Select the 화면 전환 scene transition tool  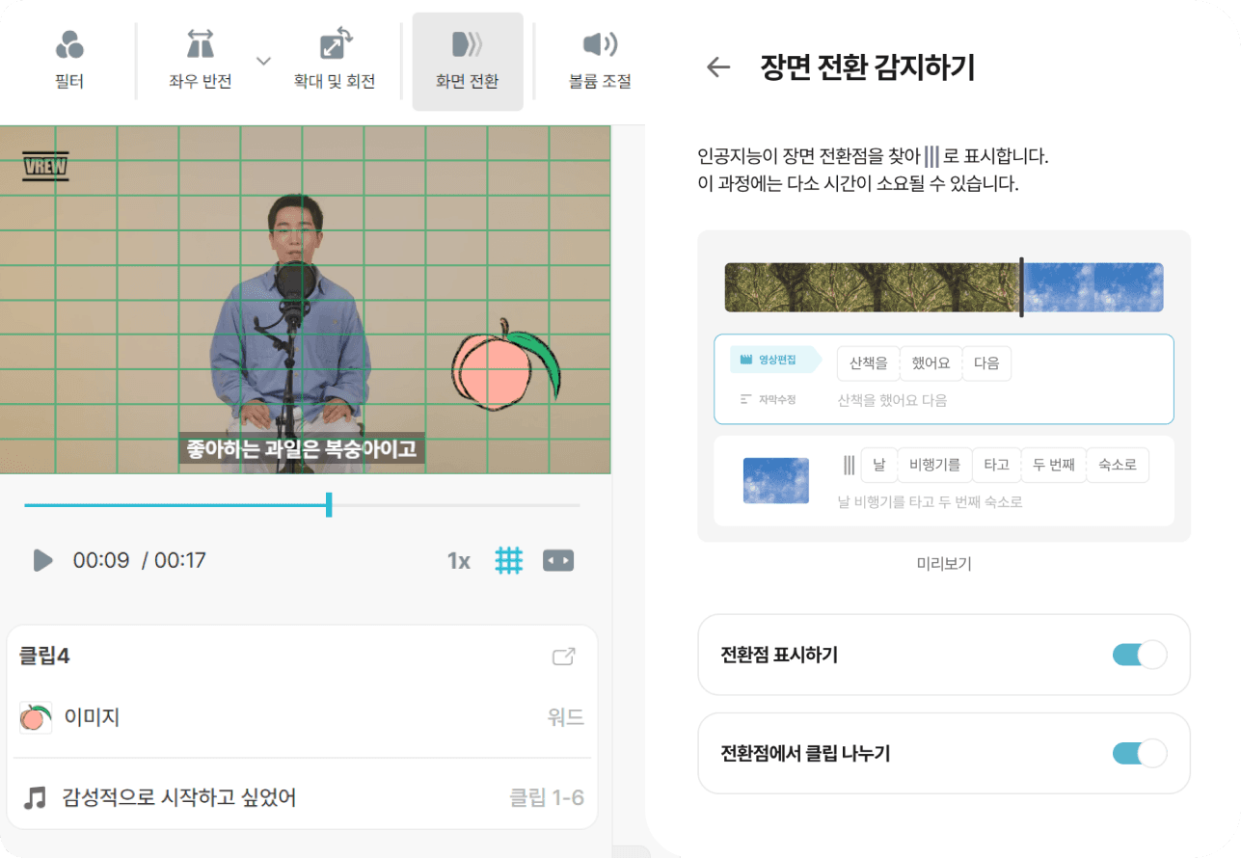coord(467,60)
